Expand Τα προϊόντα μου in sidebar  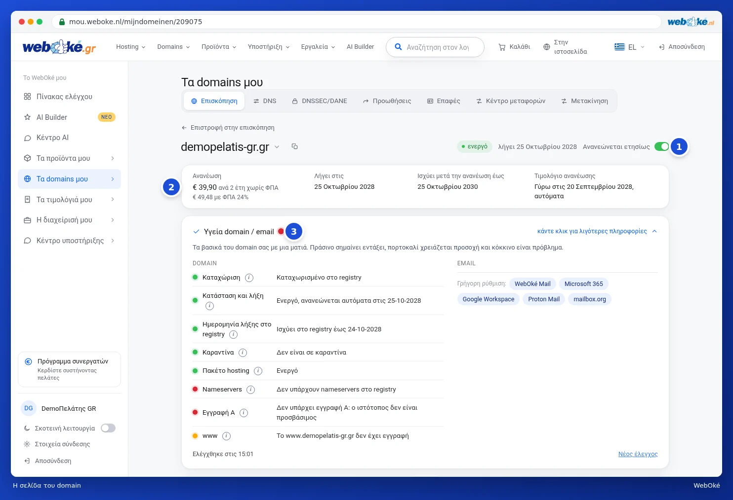click(69, 158)
